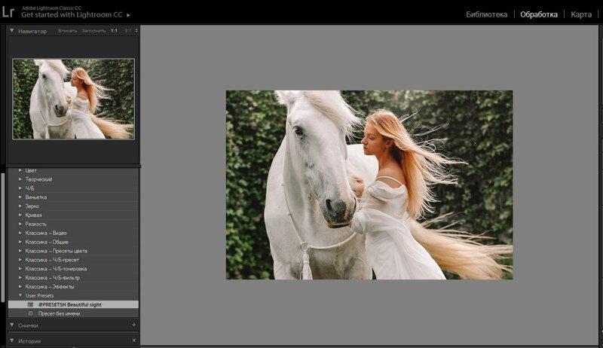Set navigator zoom to Заполнить
The width and height of the screenshot is (603, 348).
93,31
